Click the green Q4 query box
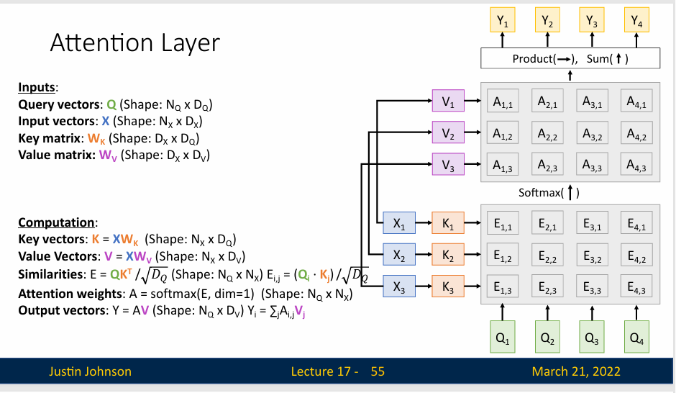676x393 pixels. 636,336
